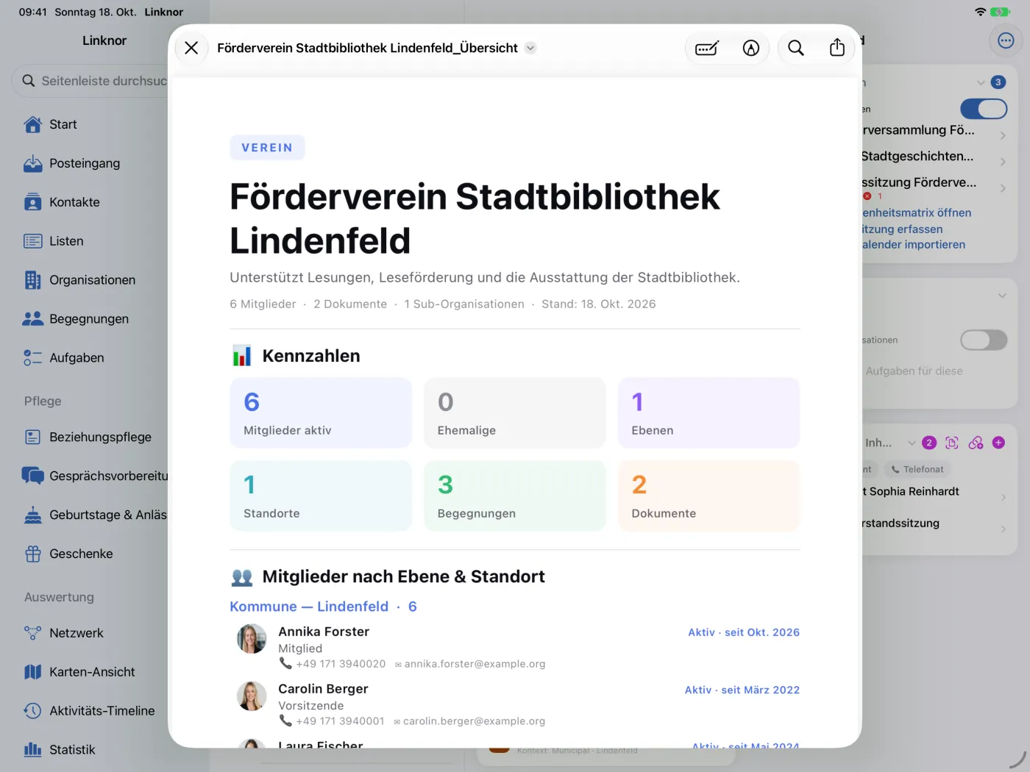Click the Beziehungspflege icon in sidebar
The height and width of the screenshot is (772, 1030).
(x=32, y=437)
